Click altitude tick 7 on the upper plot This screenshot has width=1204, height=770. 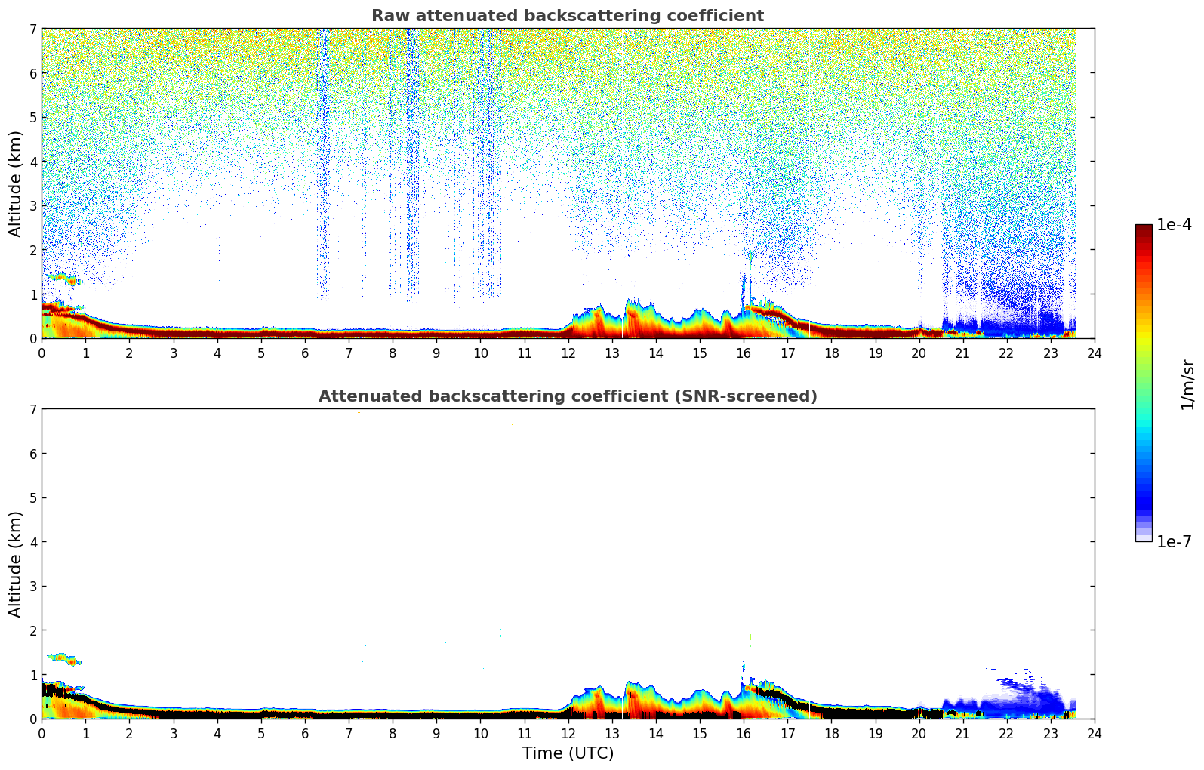coord(33,29)
